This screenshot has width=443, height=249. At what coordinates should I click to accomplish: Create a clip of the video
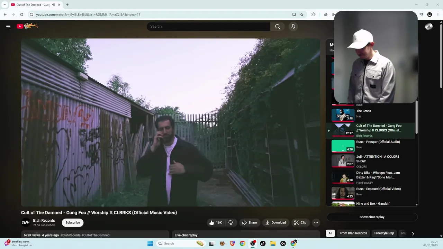[300, 223]
